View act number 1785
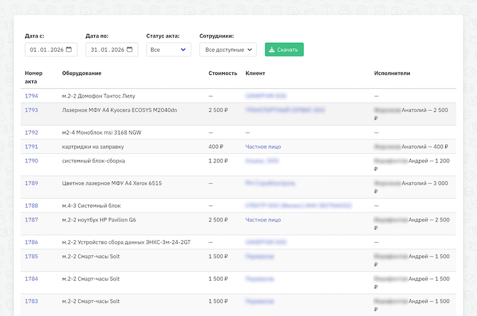The width and height of the screenshot is (477, 316). pyautogui.click(x=31, y=256)
